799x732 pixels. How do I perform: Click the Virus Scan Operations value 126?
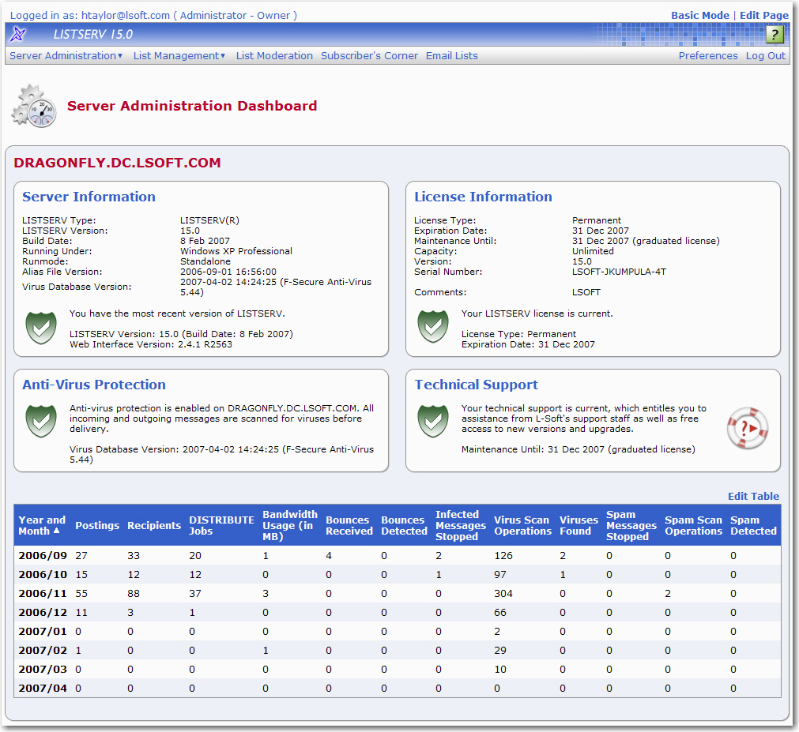503,555
